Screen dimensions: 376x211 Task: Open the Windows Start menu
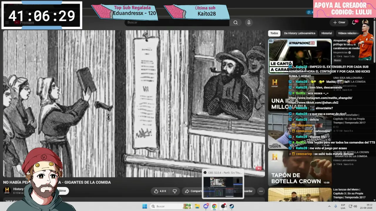click(145, 206)
